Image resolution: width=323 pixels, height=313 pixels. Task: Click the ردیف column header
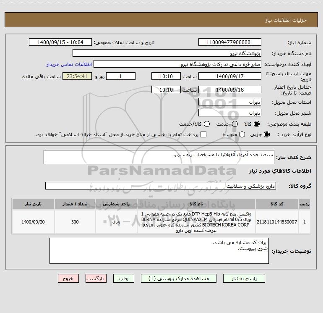305,204
